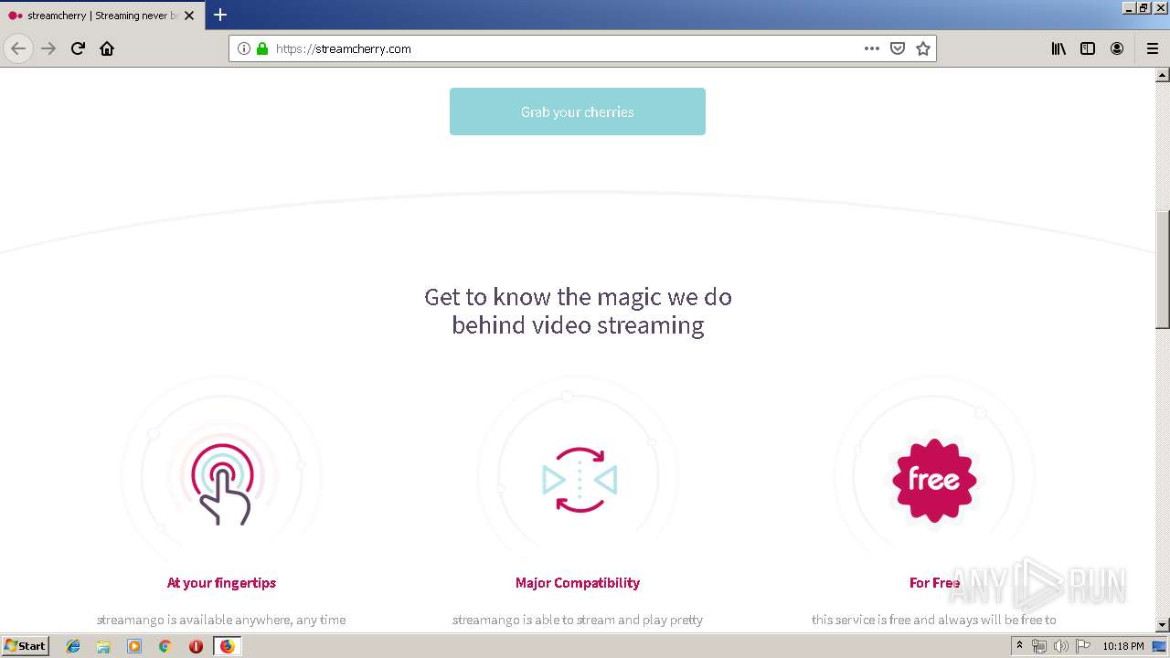Click the tray volume speaker icon
This screenshot has width=1170, height=658.
[x=1061, y=646]
